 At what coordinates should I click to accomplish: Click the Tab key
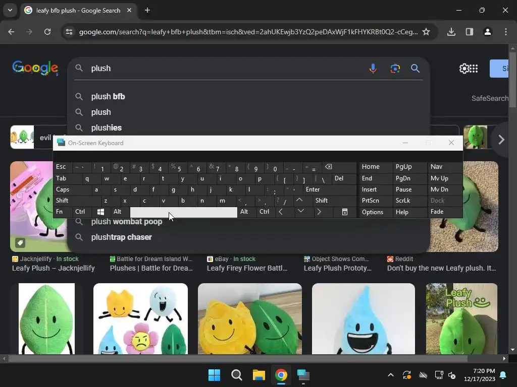[x=68, y=178]
